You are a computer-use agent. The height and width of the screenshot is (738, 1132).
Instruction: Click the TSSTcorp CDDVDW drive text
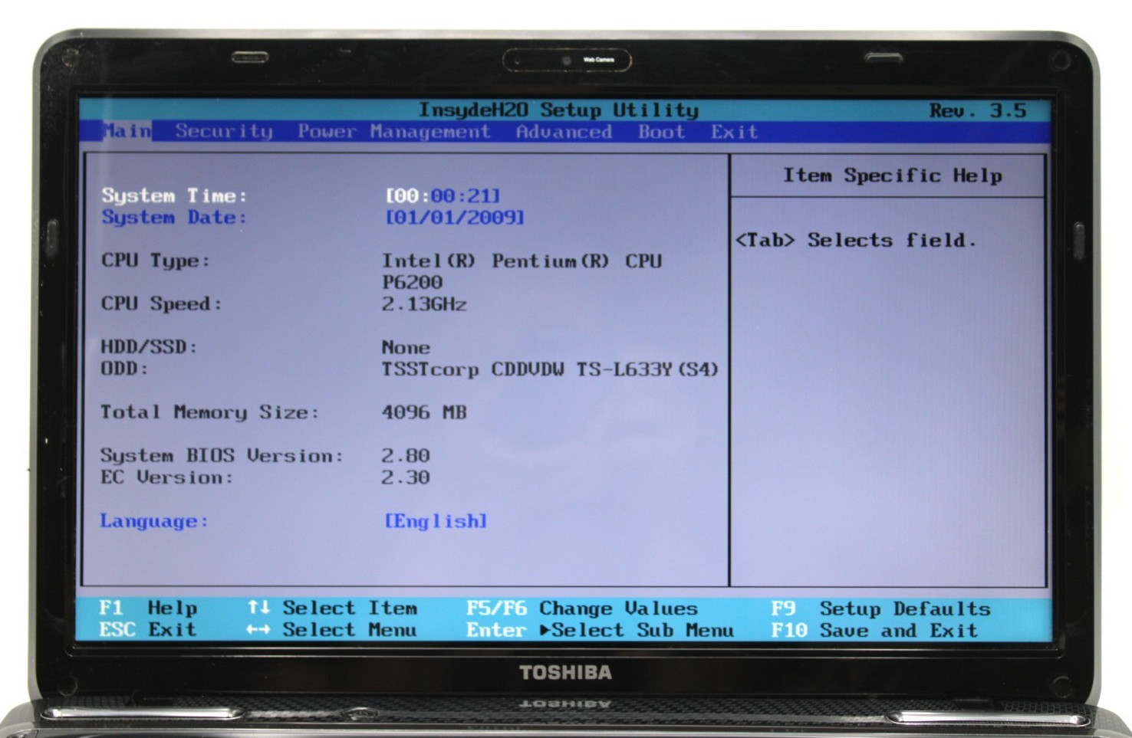coord(550,369)
